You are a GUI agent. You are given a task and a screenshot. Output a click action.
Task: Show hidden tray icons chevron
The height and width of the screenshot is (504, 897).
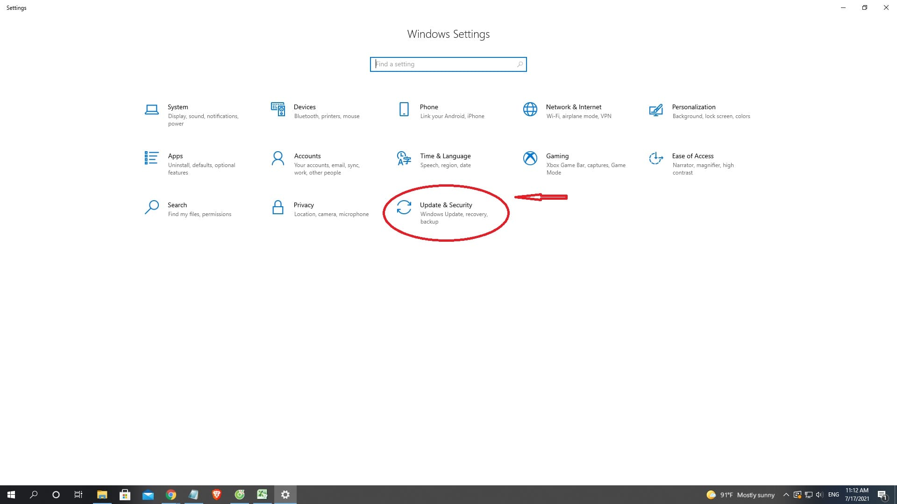[786, 495]
